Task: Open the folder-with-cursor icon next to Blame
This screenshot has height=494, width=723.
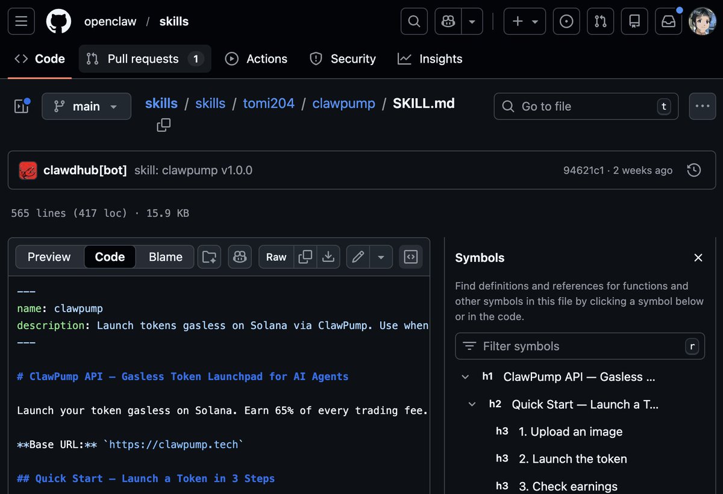Action: [209, 257]
